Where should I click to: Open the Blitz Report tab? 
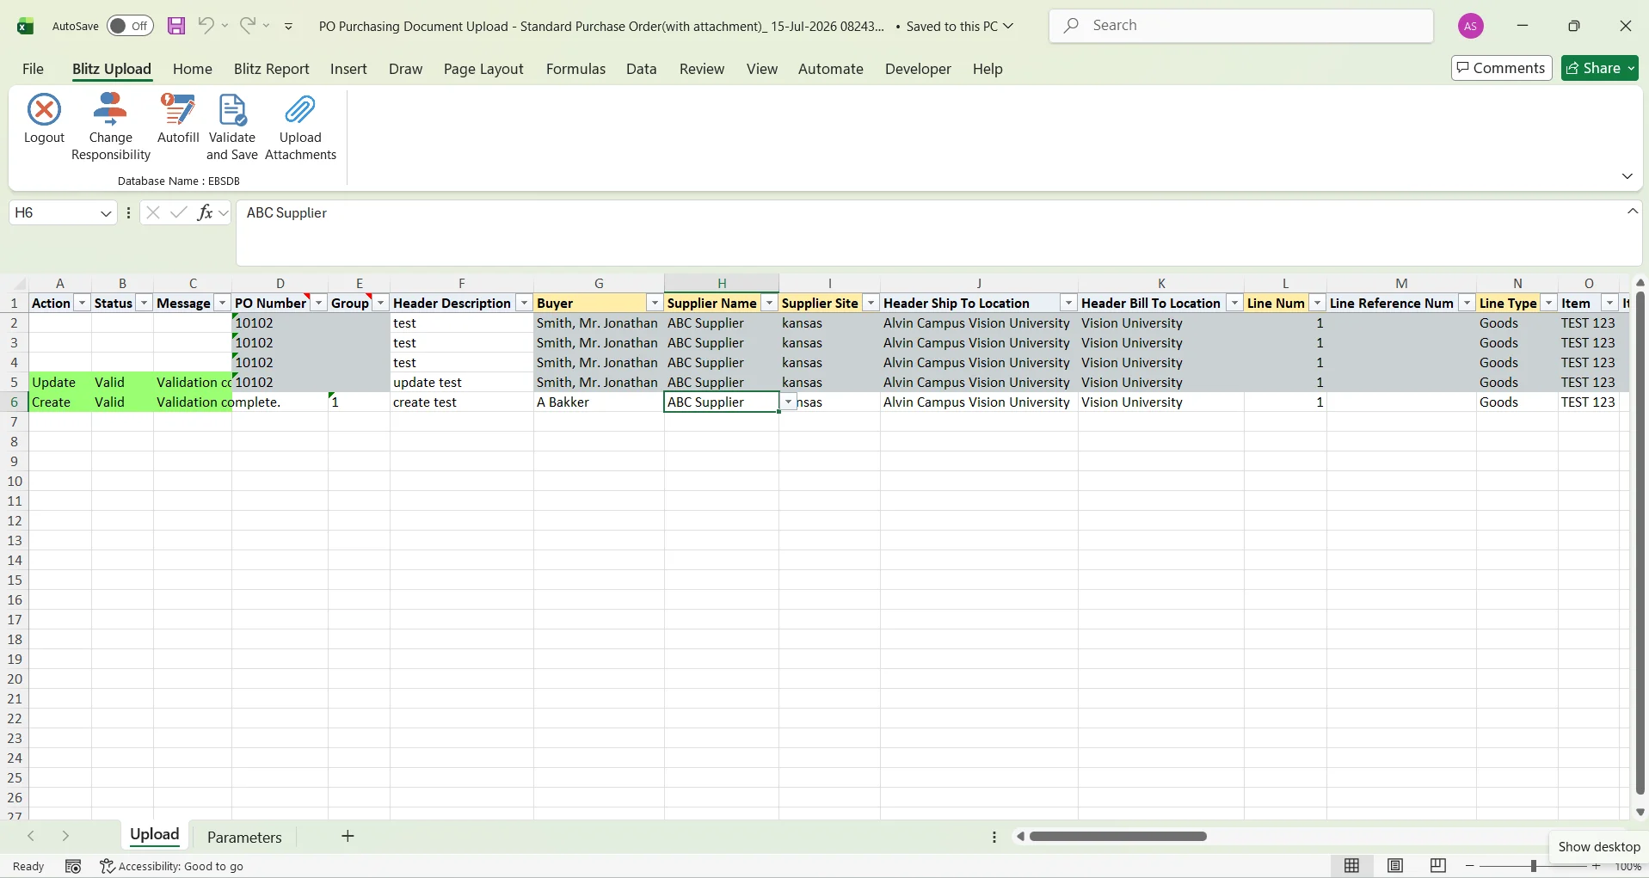coord(272,69)
